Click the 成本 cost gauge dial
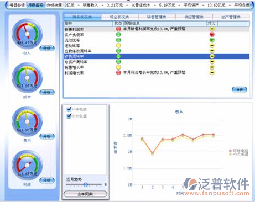The height and width of the screenshot is (202, 255). click(x=27, y=78)
